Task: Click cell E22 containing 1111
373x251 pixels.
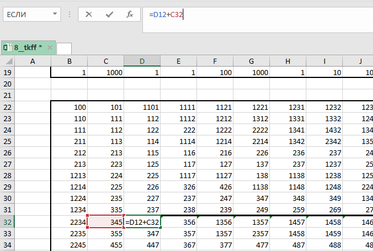Action: click(x=178, y=107)
